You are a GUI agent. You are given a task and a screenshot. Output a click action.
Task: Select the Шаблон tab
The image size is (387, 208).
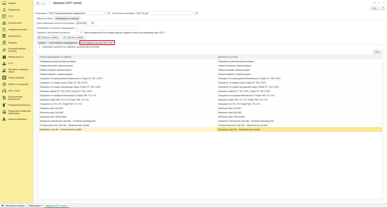click(42, 43)
